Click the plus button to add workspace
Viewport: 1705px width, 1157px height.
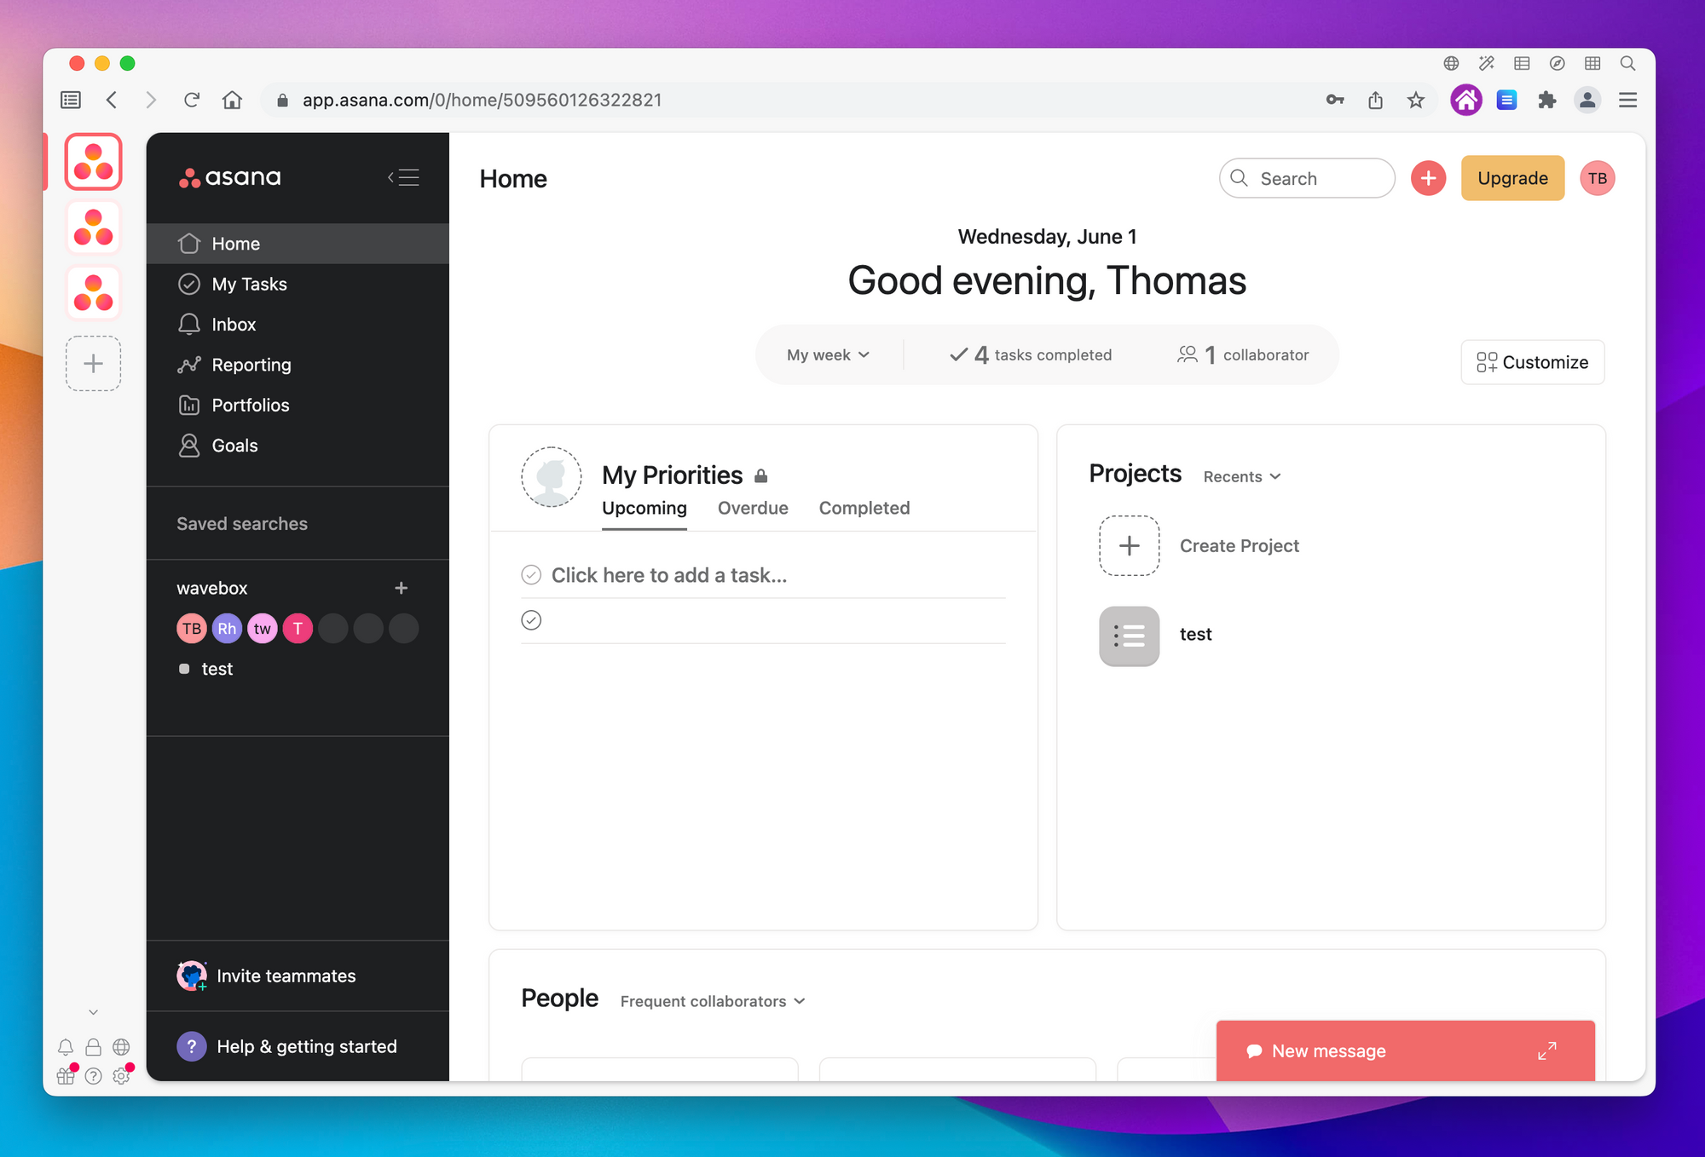point(93,364)
